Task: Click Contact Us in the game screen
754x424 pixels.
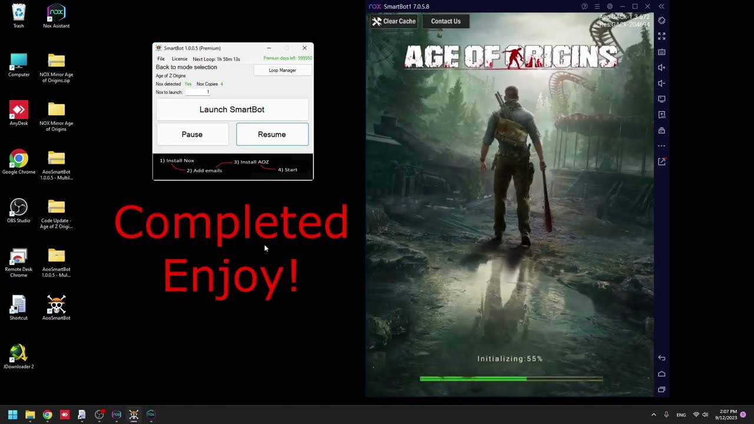Action: [x=446, y=21]
